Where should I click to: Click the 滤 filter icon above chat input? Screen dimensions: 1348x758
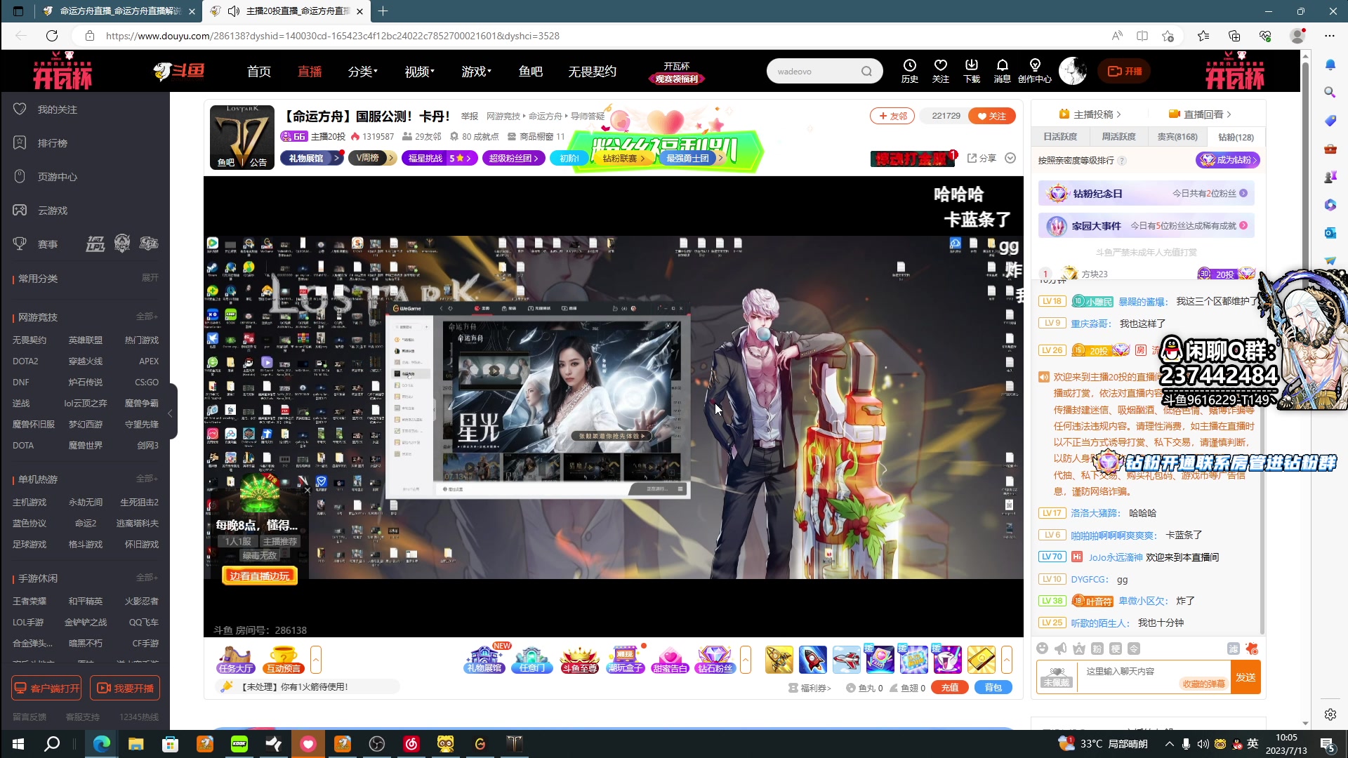(x=1233, y=649)
